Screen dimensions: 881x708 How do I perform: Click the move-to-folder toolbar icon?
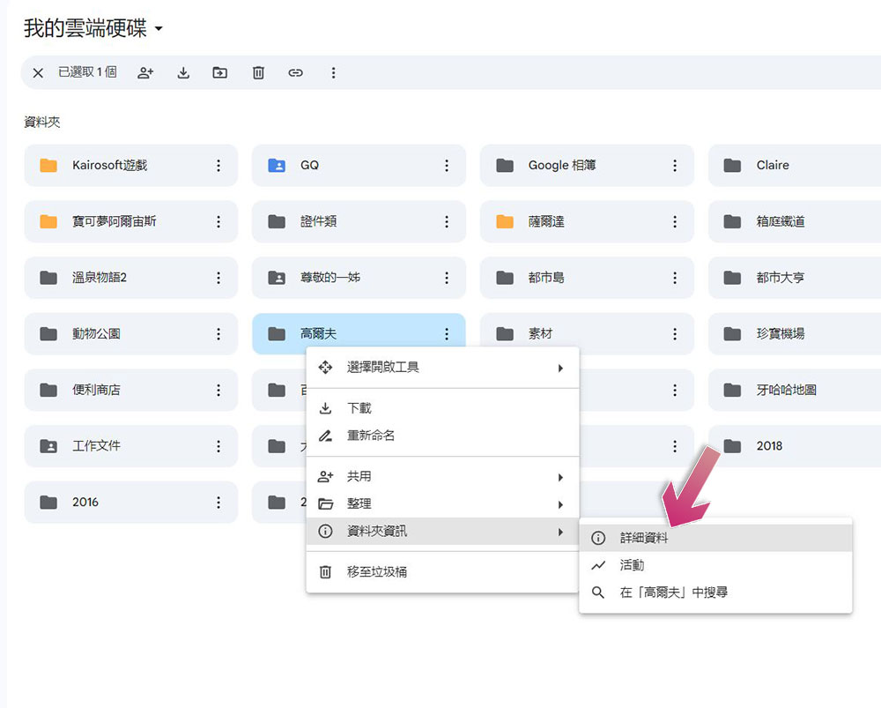[219, 72]
